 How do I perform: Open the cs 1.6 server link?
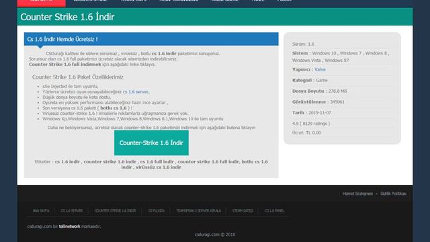coord(136,92)
